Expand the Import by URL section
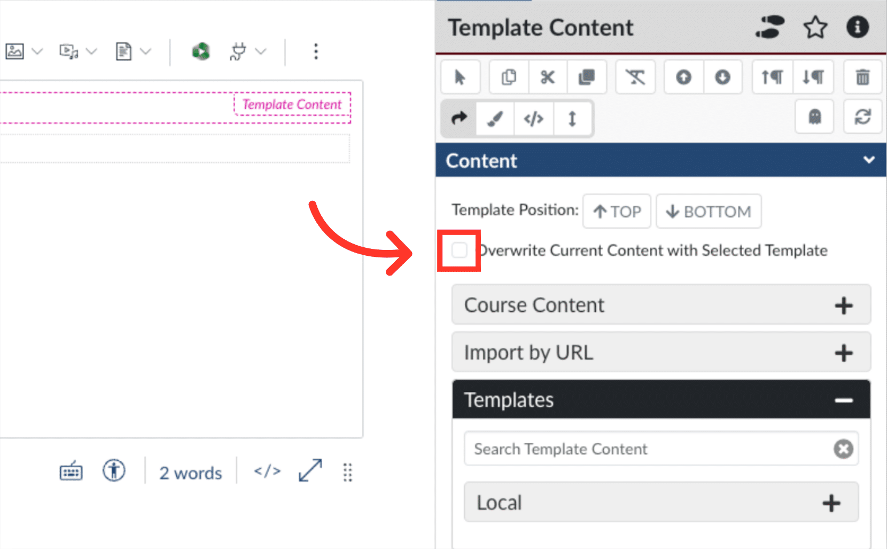This screenshot has width=887, height=549. pyautogui.click(x=844, y=352)
